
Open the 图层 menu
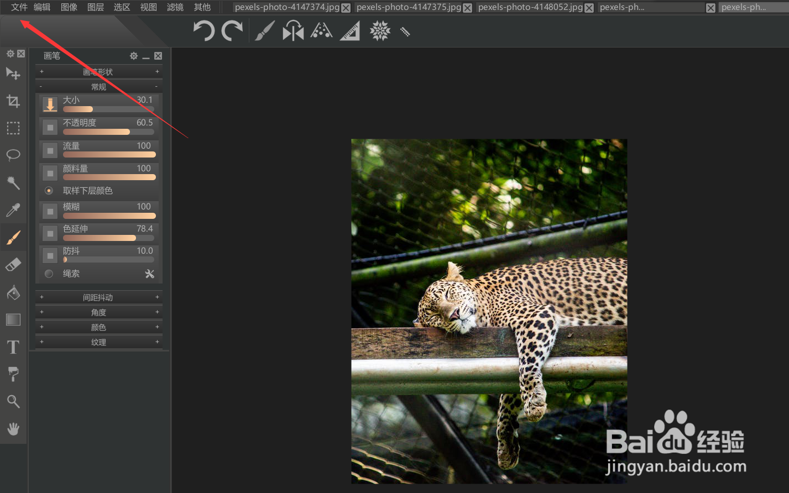[x=96, y=7]
